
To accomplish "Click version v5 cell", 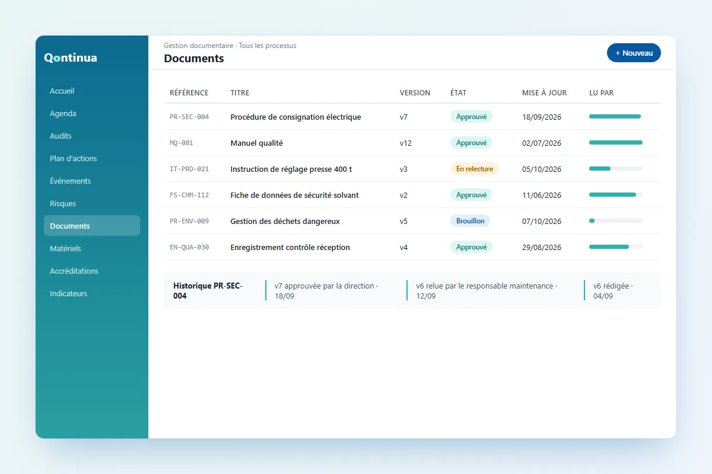I will click(403, 221).
